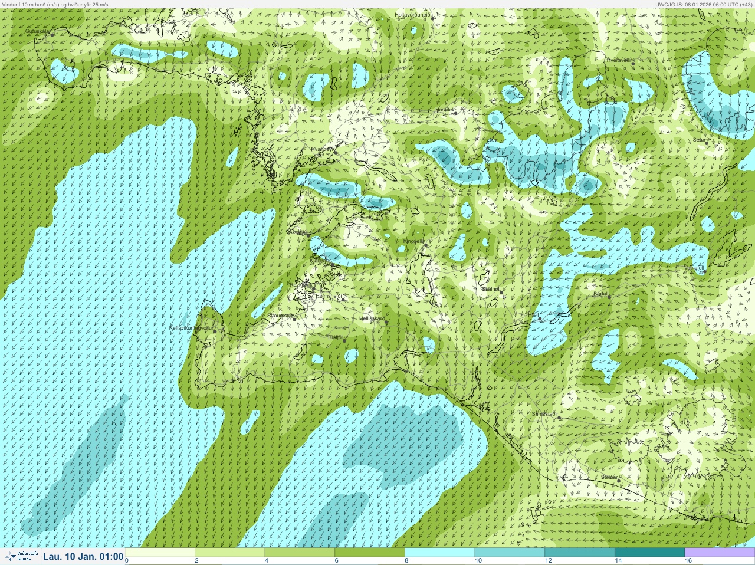Click the 'Vindur í 10 m hæð' title text
Image resolution: width=755 pixels, height=565 pixels.
[x=24, y=4]
